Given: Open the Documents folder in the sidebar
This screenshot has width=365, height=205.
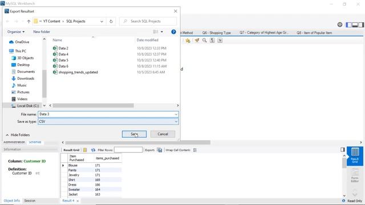Looking at the screenshot, I should [23, 72].
